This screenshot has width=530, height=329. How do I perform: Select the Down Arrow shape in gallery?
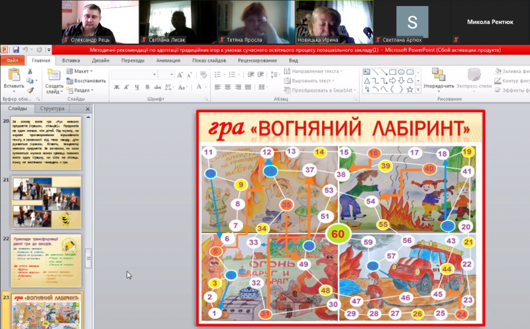click(x=401, y=81)
